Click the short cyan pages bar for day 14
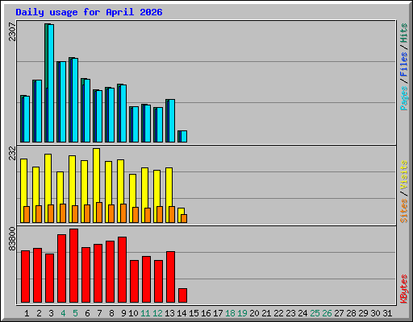 coord(184,136)
